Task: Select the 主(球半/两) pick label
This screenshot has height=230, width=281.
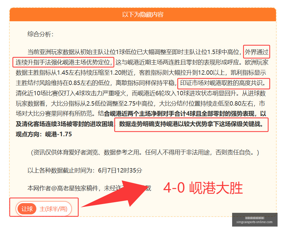Action: tap(53, 209)
